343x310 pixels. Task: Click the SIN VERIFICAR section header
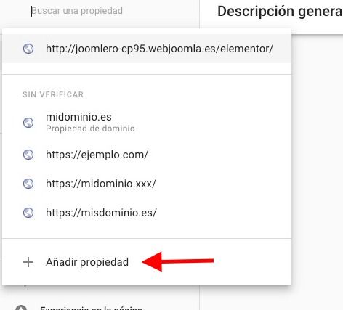(53, 94)
